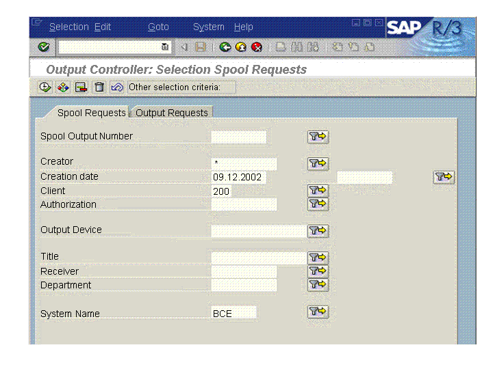Click the Creator input field
Screen dimensions: 493x369
click(244, 164)
